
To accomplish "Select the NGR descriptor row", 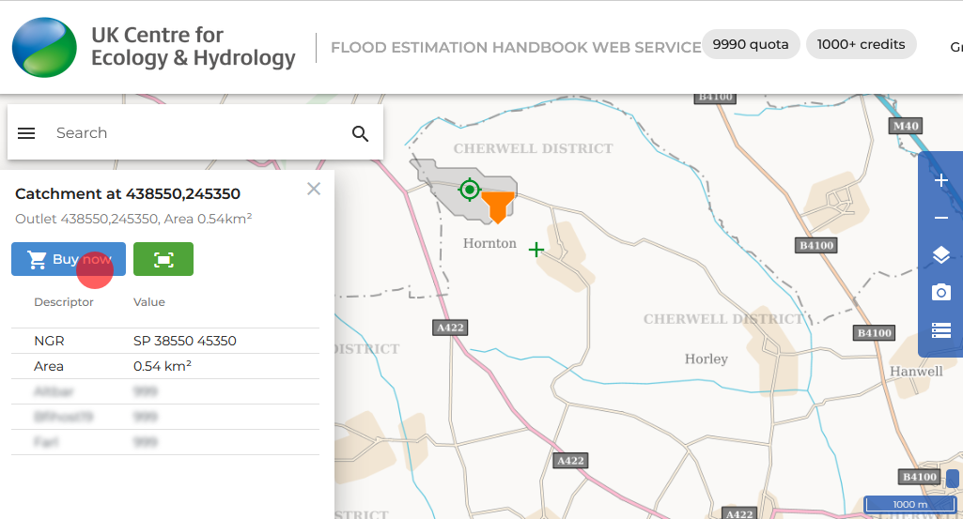I will click(x=165, y=341).
